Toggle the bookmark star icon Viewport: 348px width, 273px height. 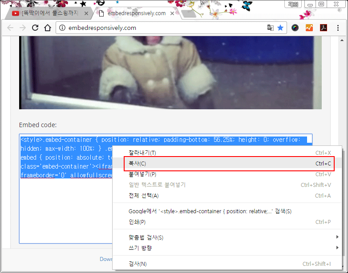coord(280,28)
